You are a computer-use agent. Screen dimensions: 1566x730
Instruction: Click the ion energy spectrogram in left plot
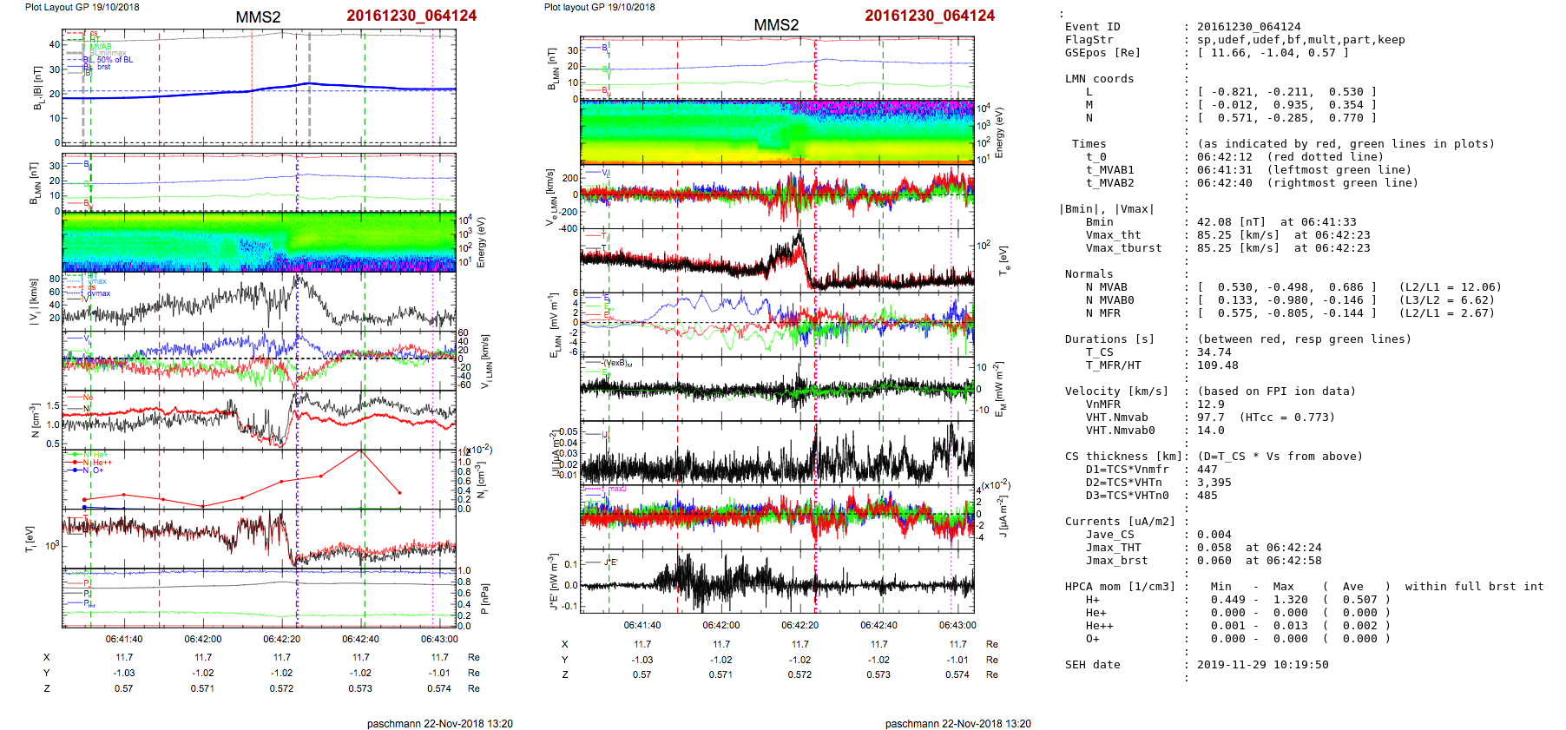point(259,242)
